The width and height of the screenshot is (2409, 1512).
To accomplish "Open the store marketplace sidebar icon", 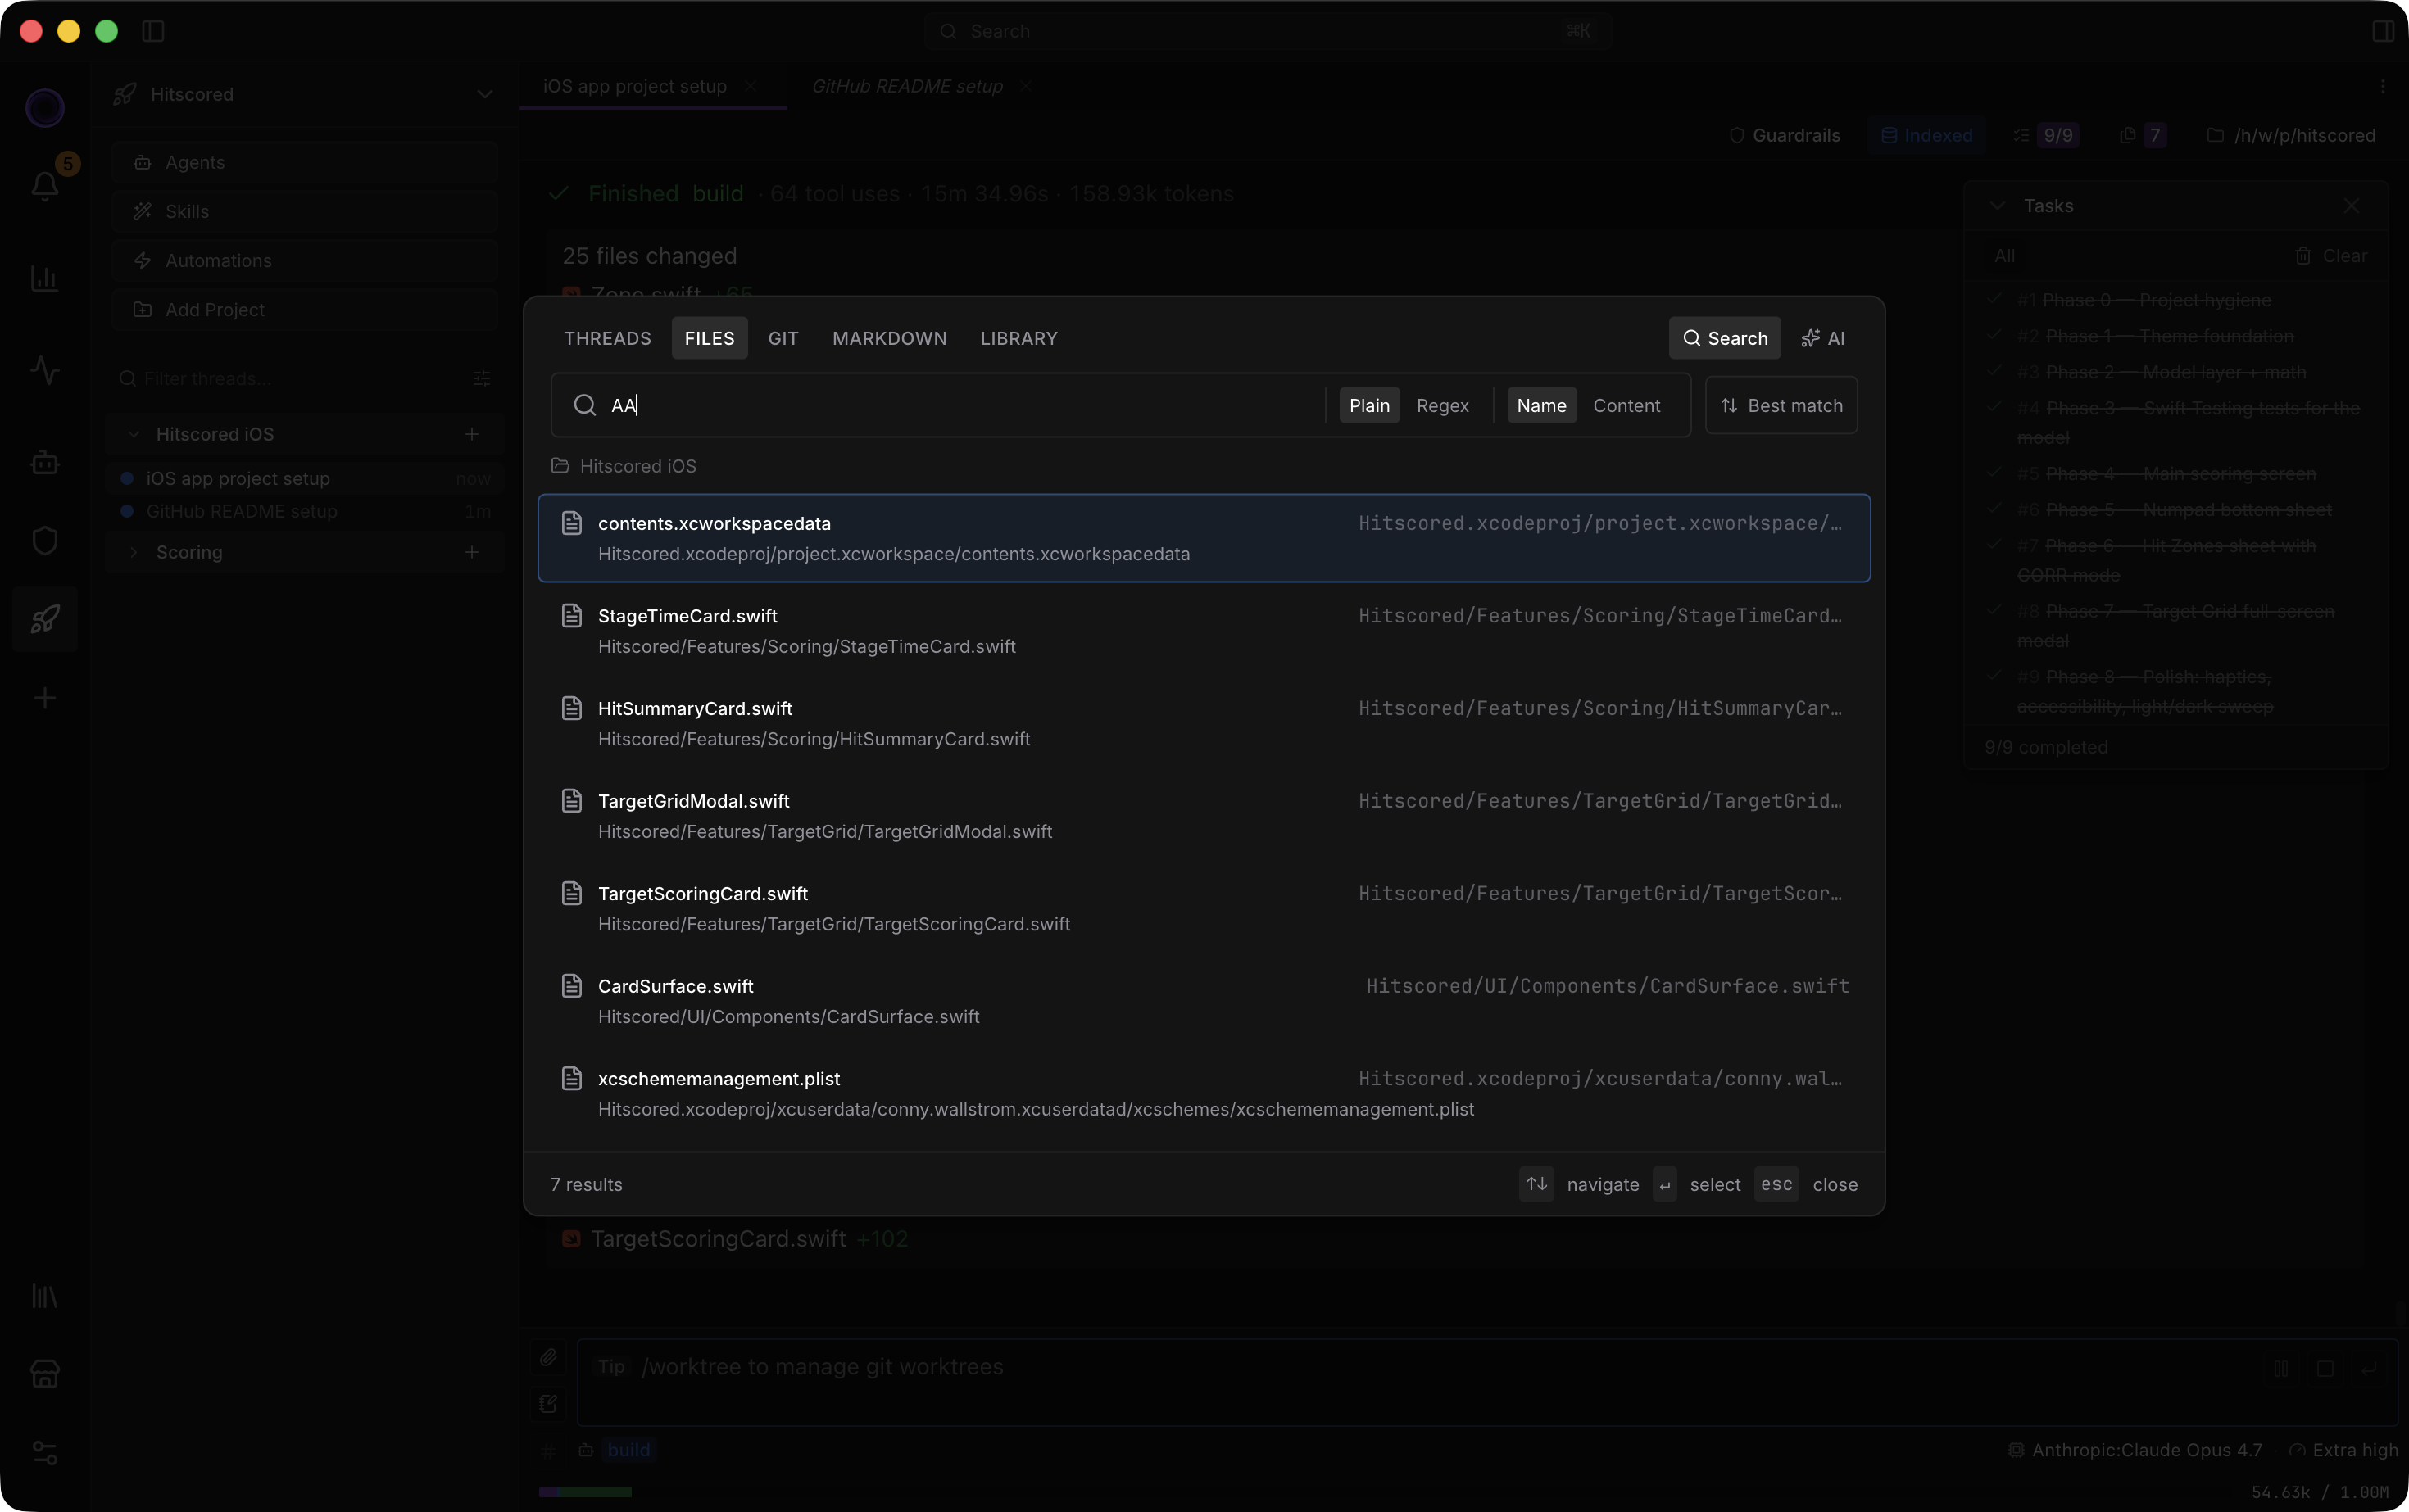I will pyautogui.click(x=45, y=1374).
